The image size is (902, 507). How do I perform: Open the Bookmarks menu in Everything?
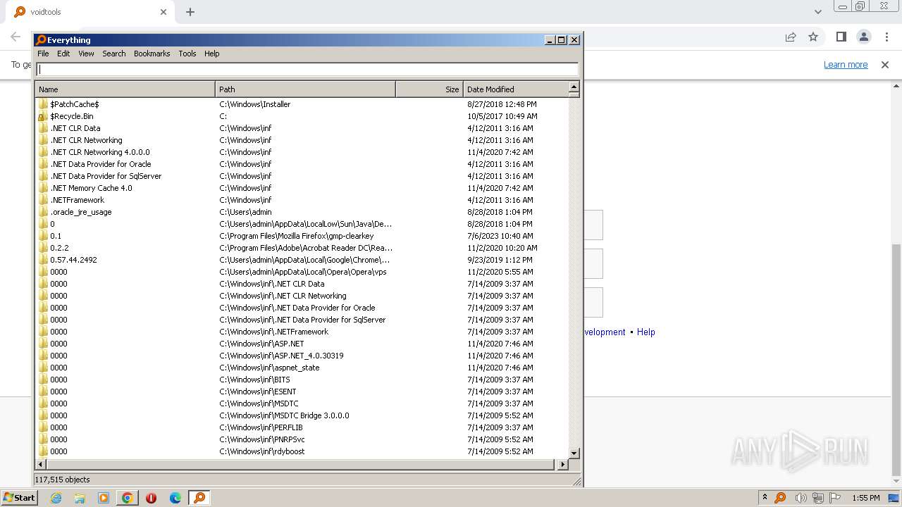pos(152,54)
